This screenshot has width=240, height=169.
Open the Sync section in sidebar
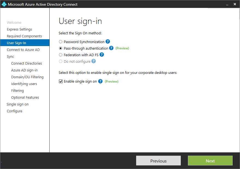[10, 57]
